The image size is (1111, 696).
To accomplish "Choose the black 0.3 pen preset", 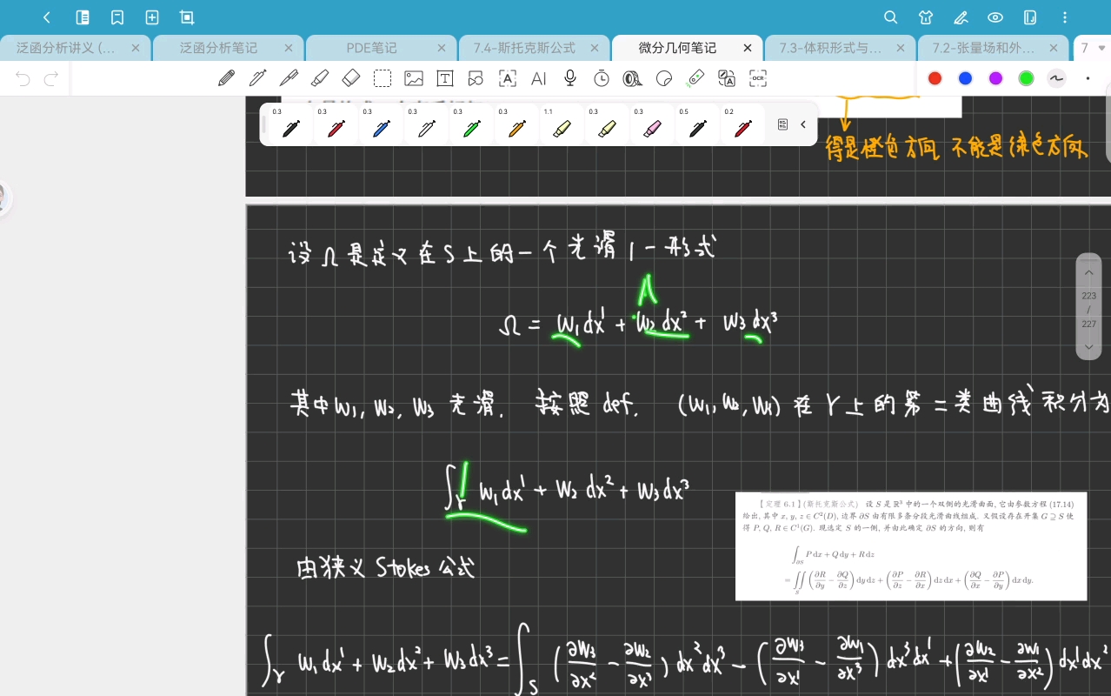I will point(290,124).
